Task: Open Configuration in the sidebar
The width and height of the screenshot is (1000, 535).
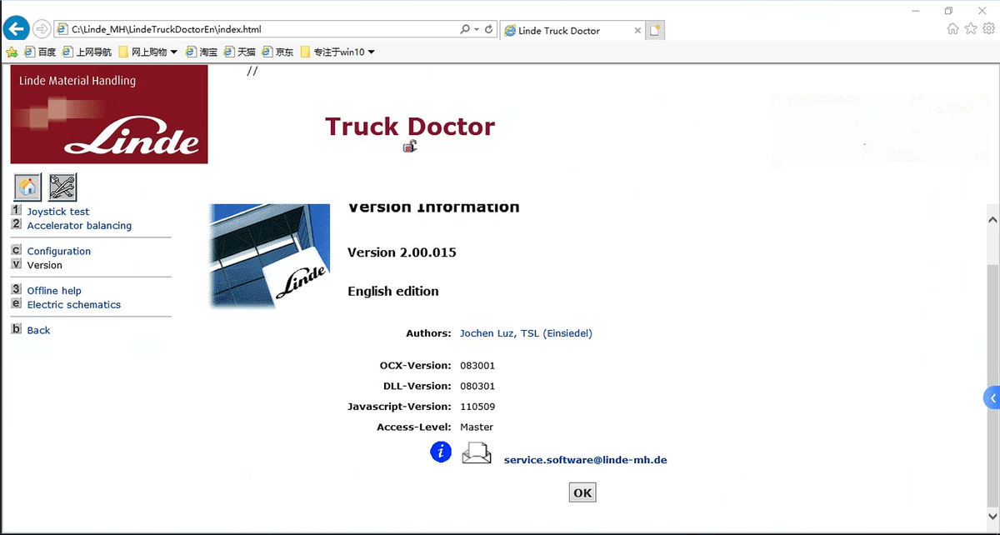Action: (x=58, y=251)
